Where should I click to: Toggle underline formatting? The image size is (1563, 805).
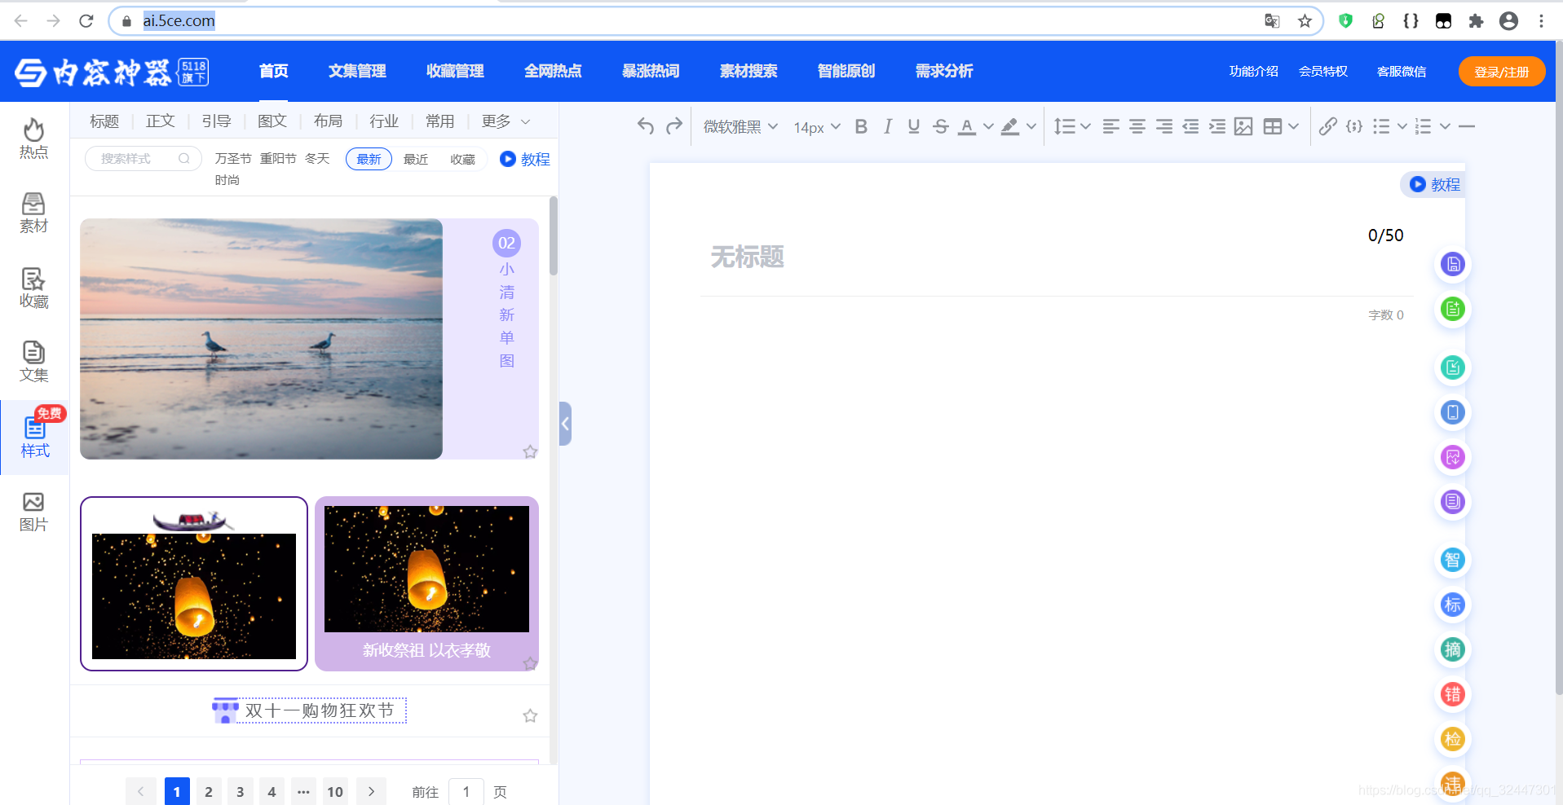(x=914, y=126)
